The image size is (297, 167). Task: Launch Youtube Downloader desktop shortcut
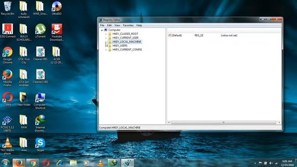(x=57, y=32)
